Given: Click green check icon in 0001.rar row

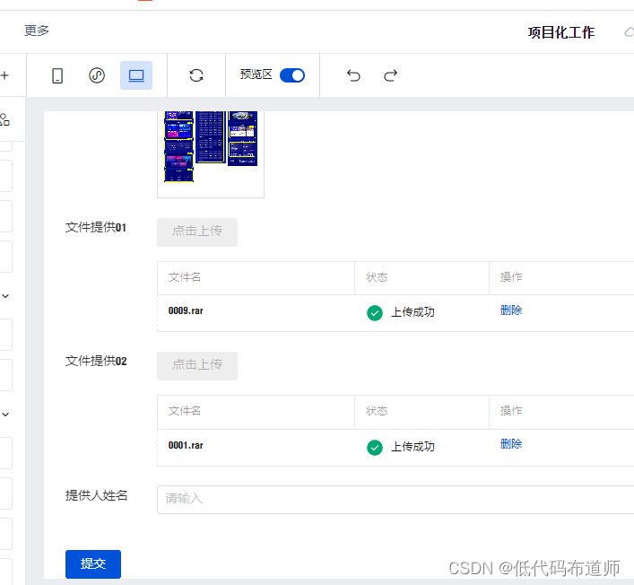Looking at the screenshot, I should click(375, 448).
